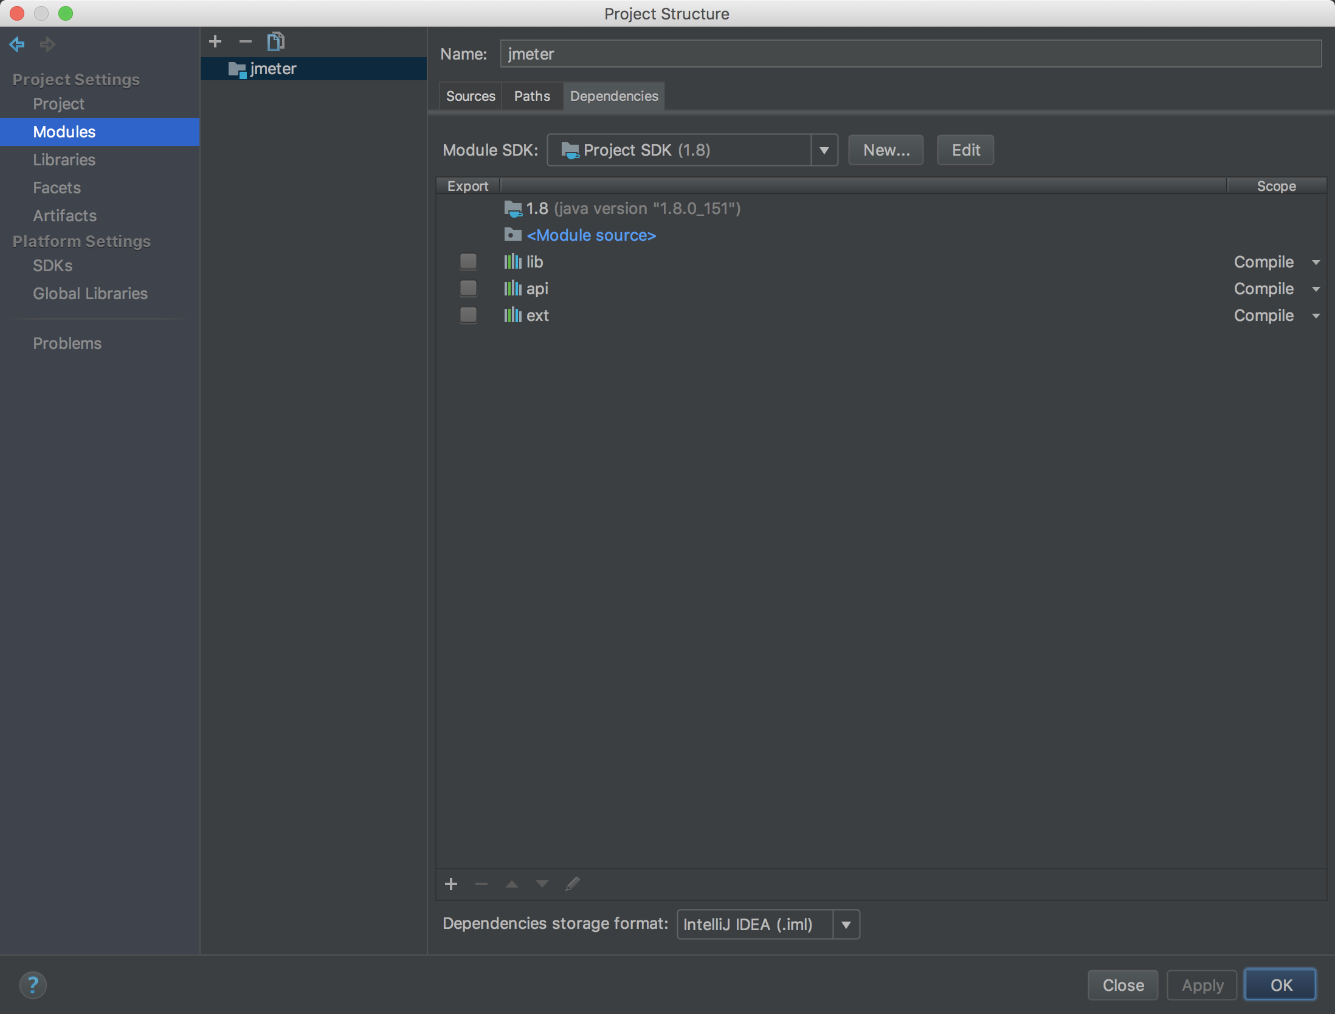Click the forward navigation arrow
The width and height of the screenshot is (1335, 1014).
pyautogui.click(x=47, y=44)
